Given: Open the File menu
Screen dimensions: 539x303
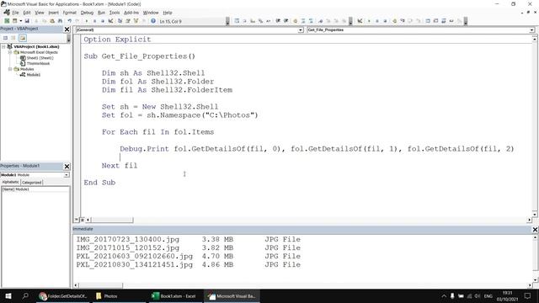Looking at the screenshot, I should pyautogui.click(x=15, y=13).
